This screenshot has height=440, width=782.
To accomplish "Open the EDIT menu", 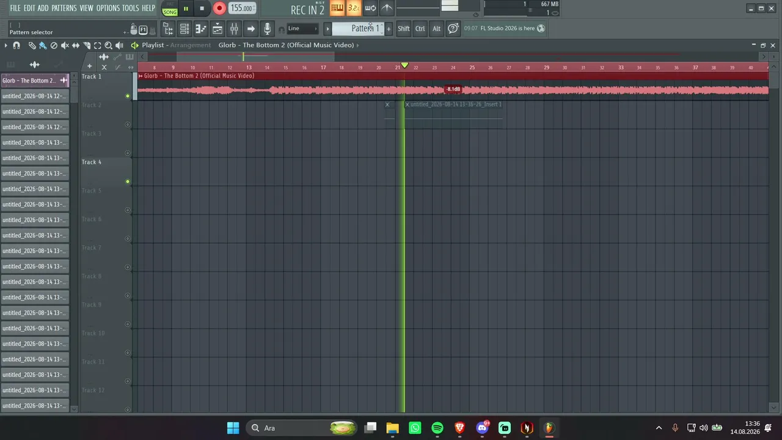I will (29, 8).
